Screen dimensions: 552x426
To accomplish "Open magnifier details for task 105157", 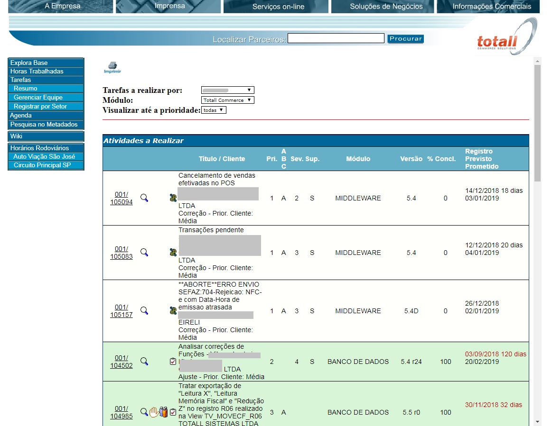I will (144, 311).
